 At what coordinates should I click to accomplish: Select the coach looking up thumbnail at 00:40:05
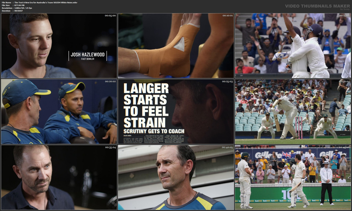[x=176, y=178]
